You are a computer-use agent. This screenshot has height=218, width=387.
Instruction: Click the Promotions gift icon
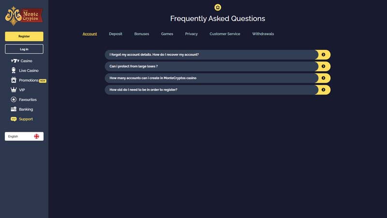coord(14,80)
